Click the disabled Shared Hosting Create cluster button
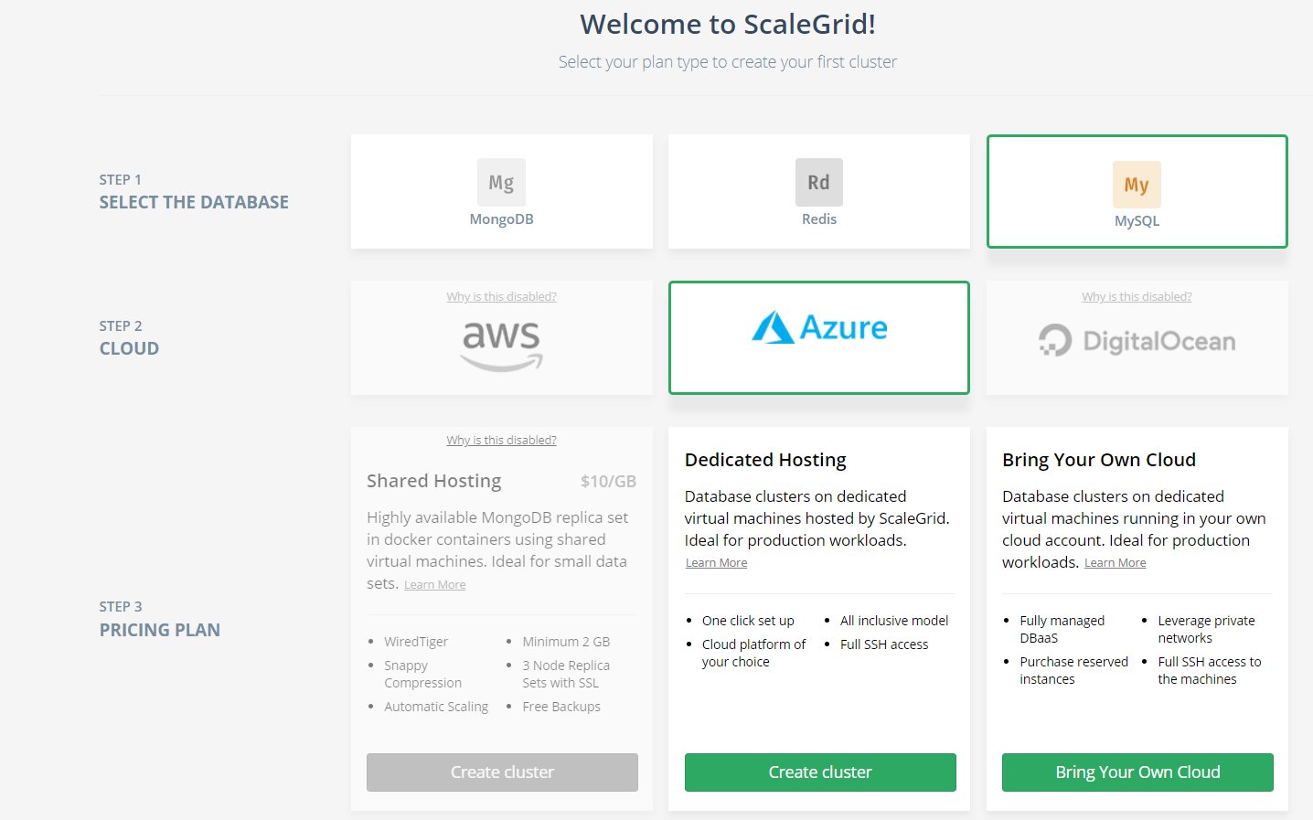This screenshot has width=1313, height=820. click(x=502, y=772)
